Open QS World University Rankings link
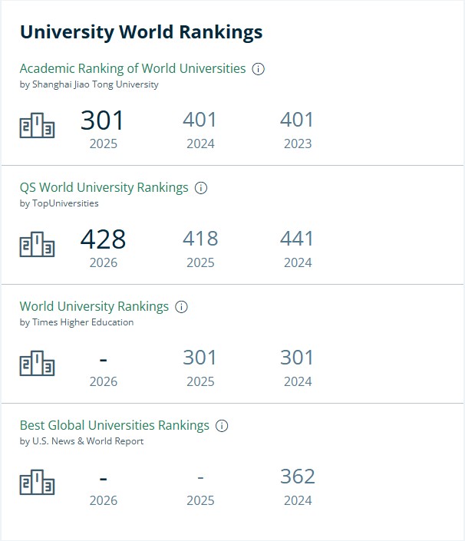Image resolution: width=465 pixels, height=541 pixels. click(x=104, y=188)
